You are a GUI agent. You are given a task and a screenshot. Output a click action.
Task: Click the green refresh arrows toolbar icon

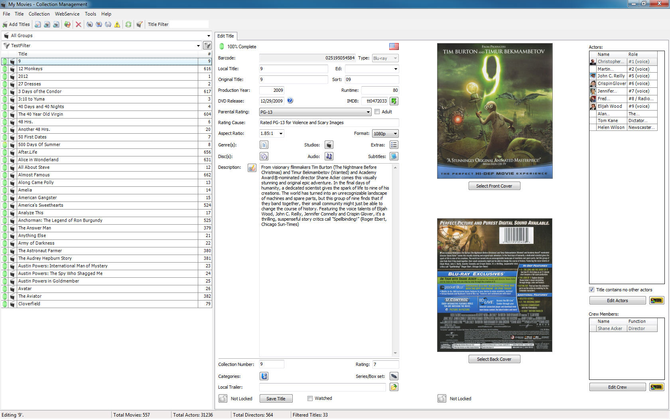(x=128, y=24)
